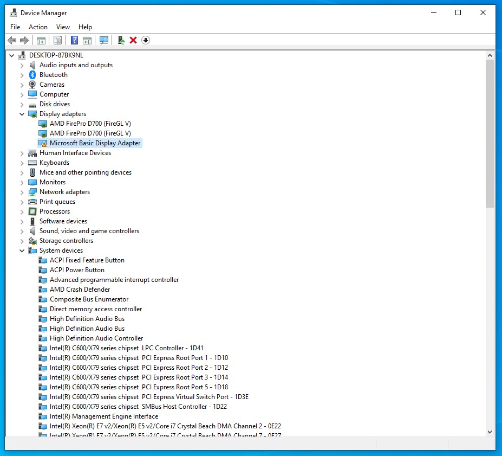Select ACPI Fixed Feature Button
Image resolution: width=502 pixels, height=456 pixels.
click(x=87, y=260)
